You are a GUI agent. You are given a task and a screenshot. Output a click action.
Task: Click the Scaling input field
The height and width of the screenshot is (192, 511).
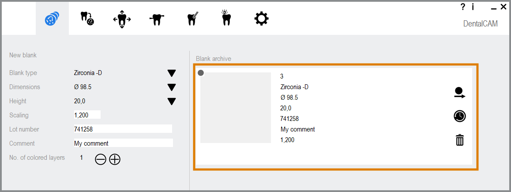[87, 115]
